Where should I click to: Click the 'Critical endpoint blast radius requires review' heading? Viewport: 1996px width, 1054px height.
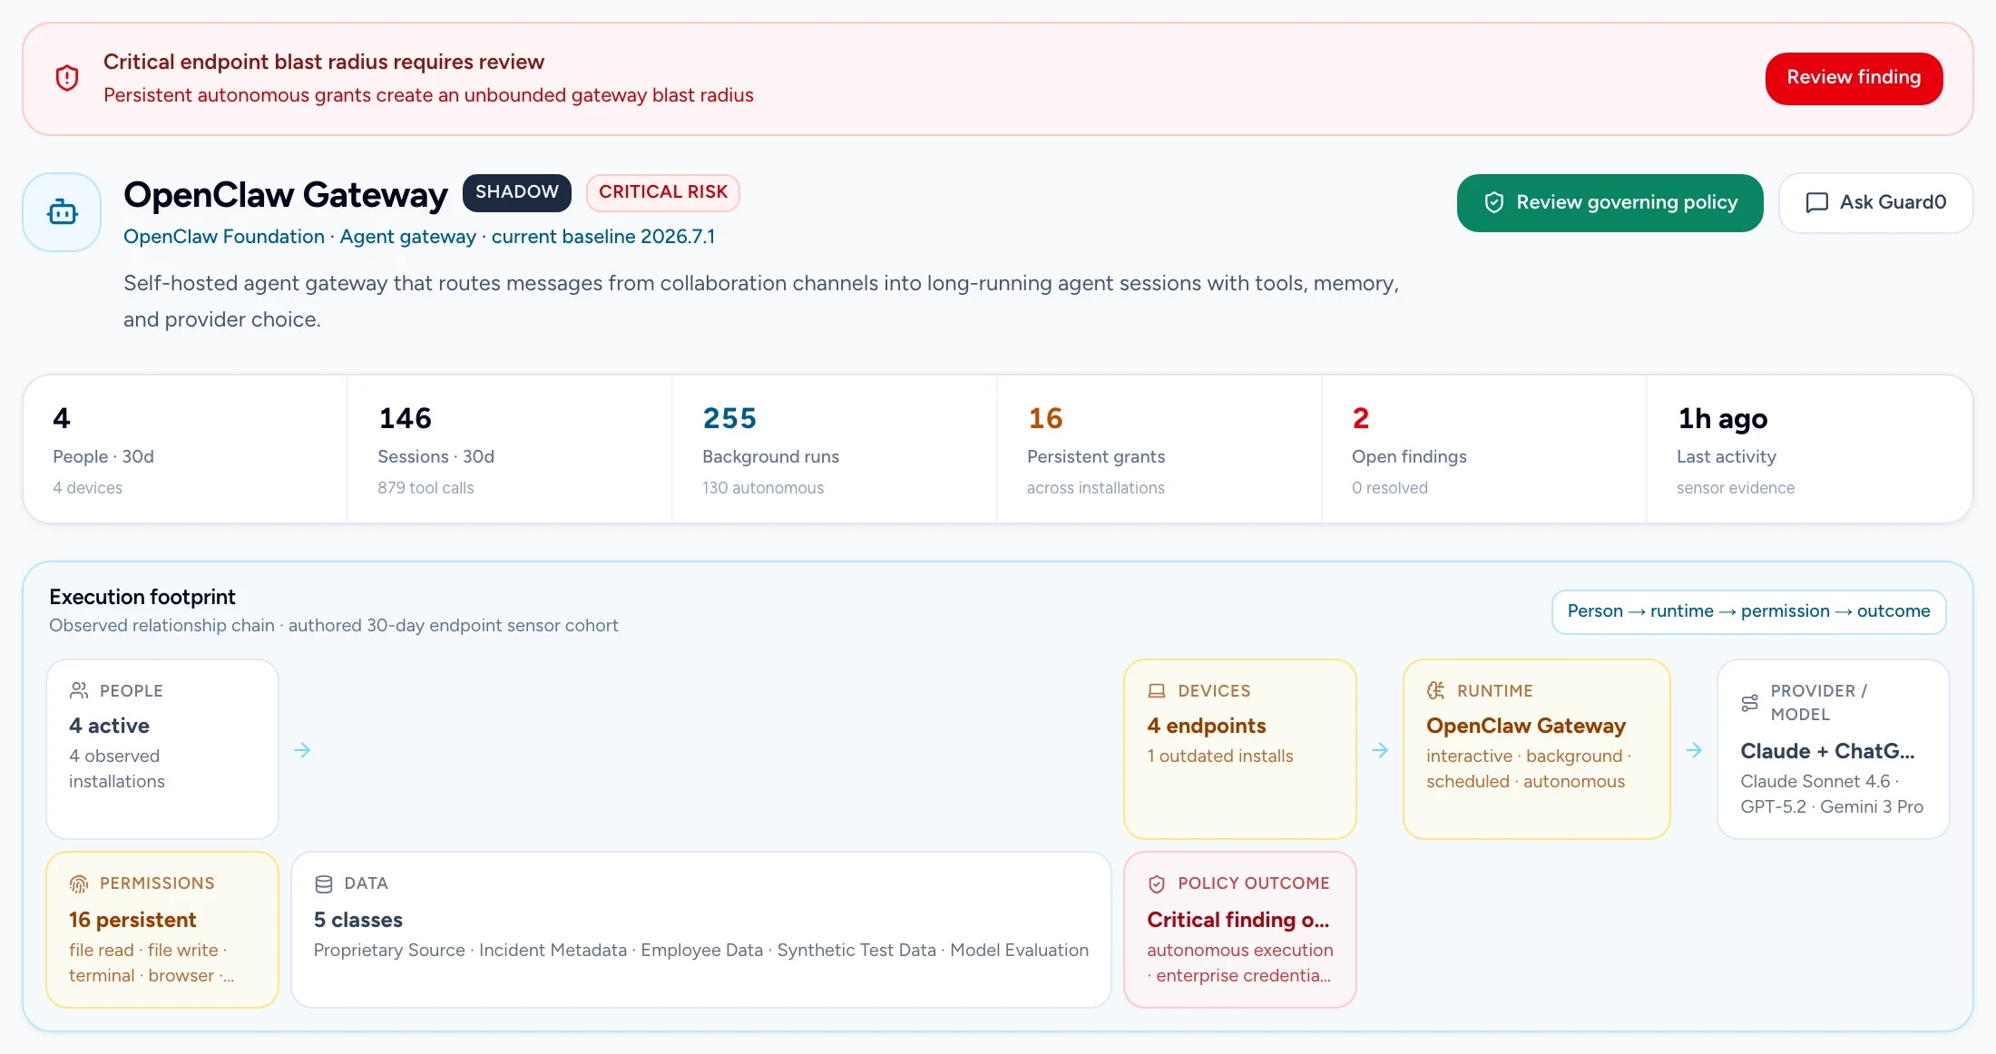tap(324, 62)
